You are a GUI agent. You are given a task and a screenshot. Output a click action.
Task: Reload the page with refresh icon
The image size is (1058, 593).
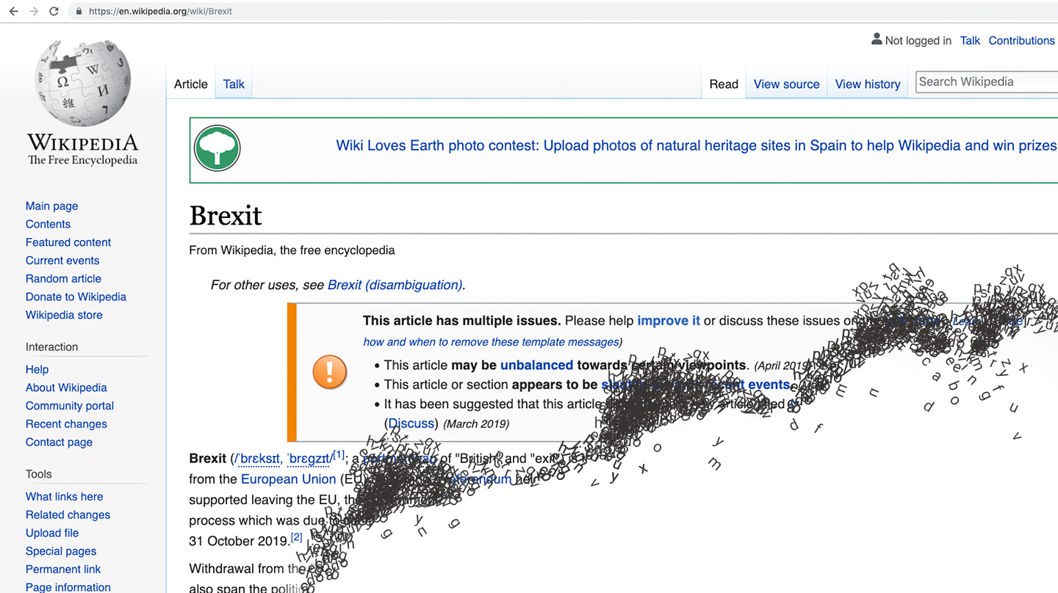click(54, 11)
